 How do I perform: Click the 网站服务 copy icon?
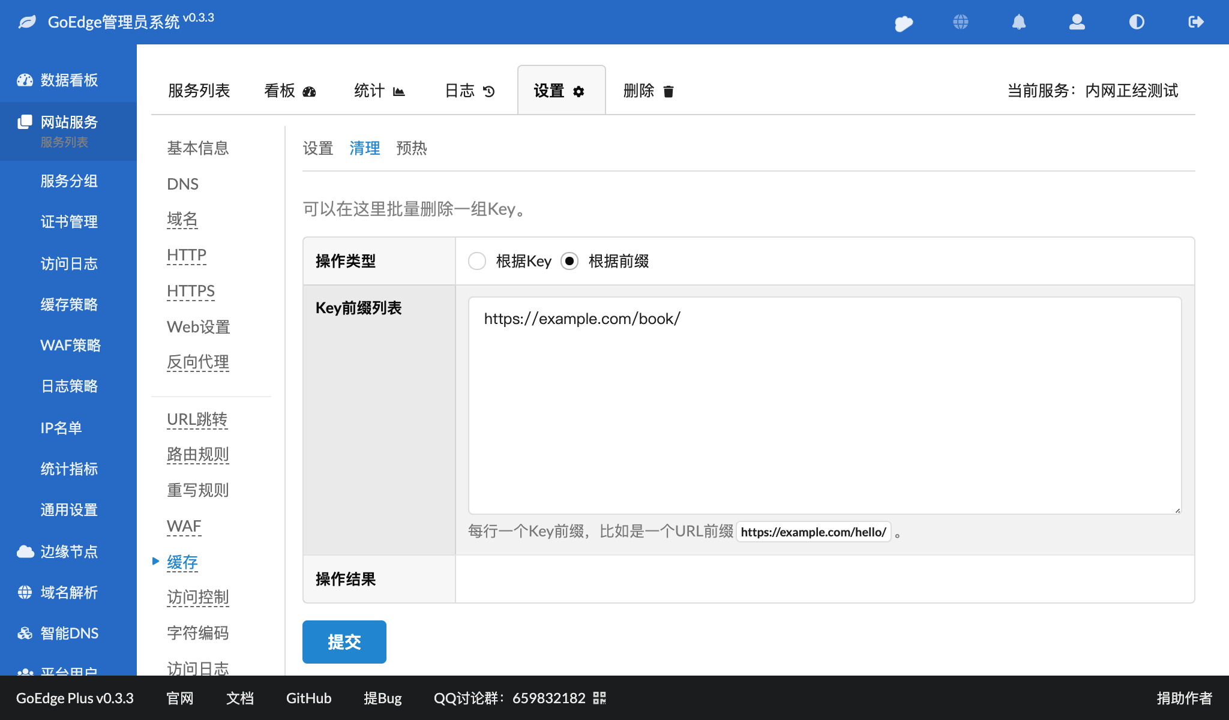[x=25, y=122]
